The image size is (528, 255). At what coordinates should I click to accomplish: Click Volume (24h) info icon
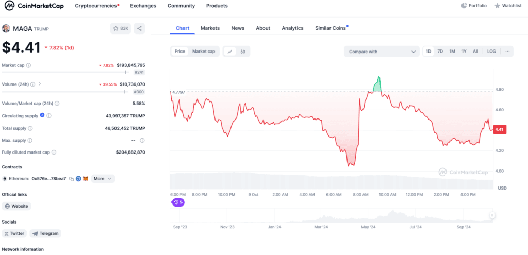tap(32, 84)
